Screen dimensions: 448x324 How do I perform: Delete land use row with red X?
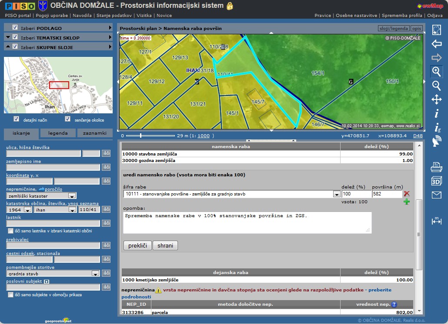(x=407, y=194)
